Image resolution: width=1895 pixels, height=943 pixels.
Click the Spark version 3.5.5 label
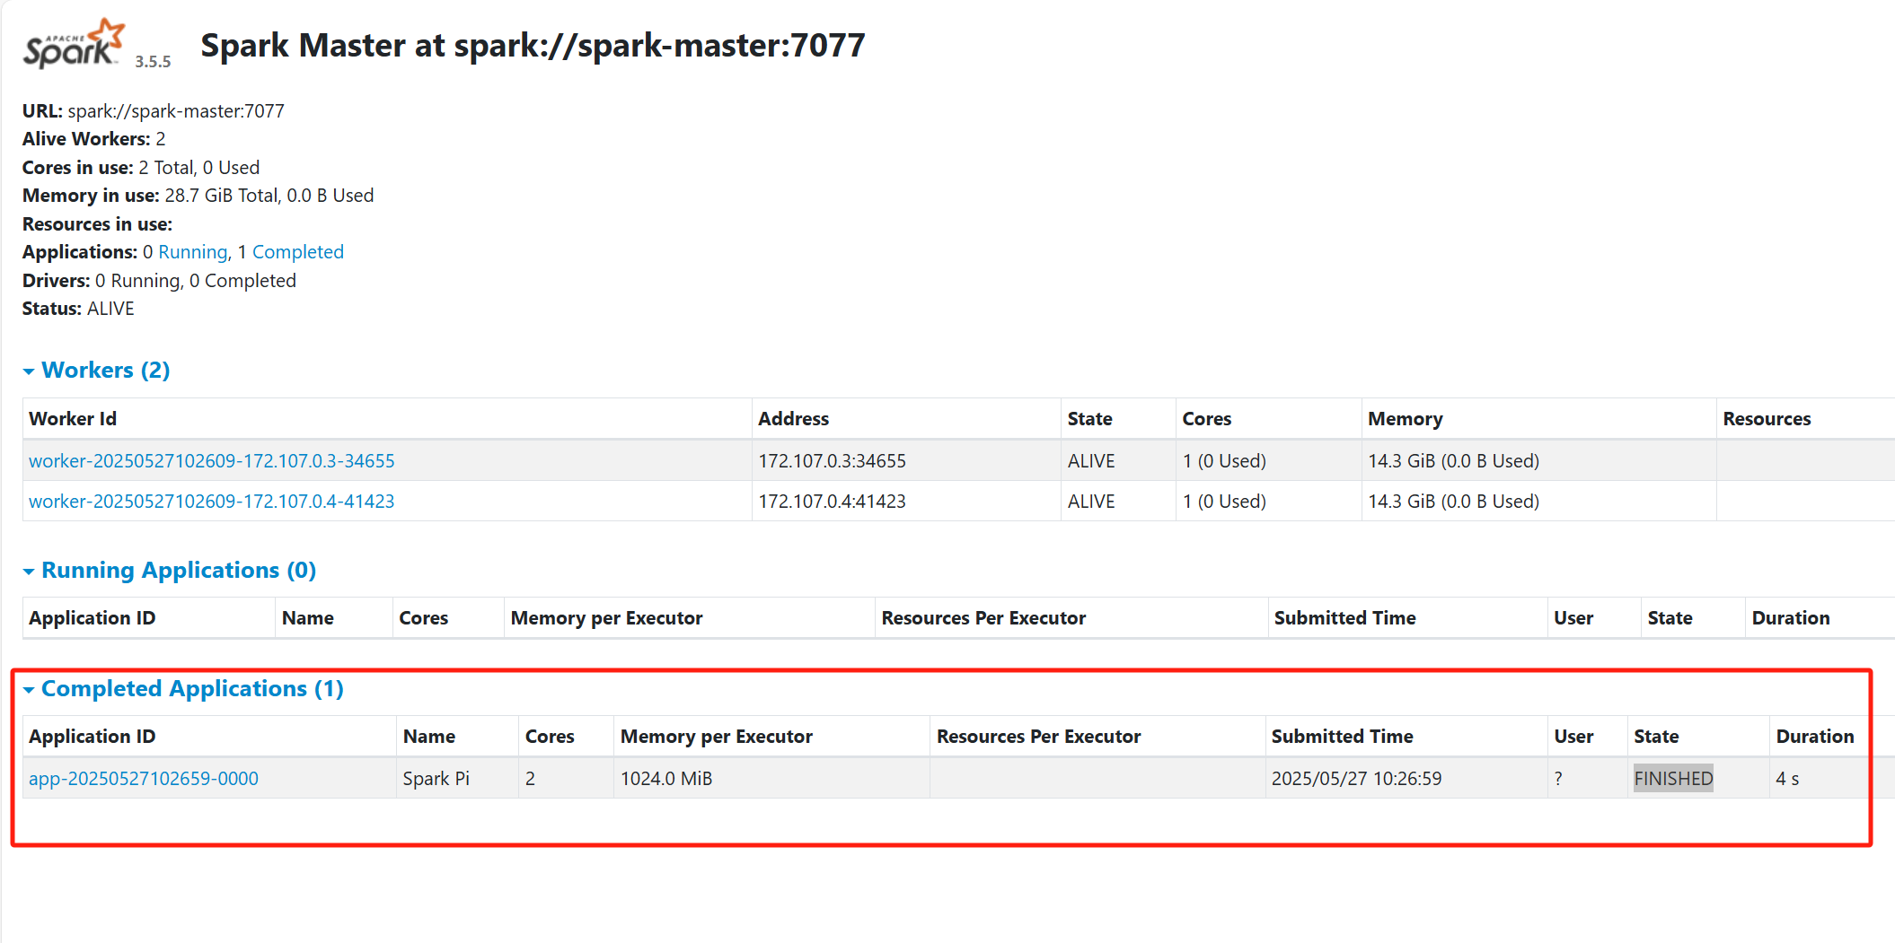click(153, 61)
